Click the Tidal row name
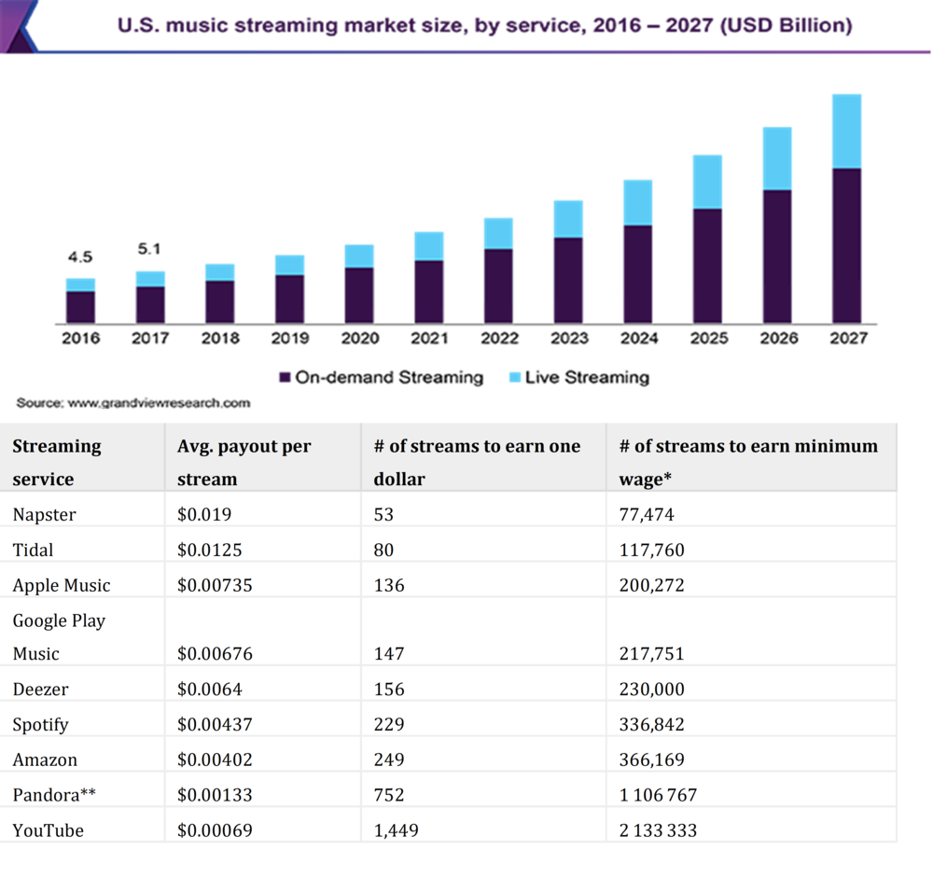Screen dimensions: 933x892 pos(33,550)
